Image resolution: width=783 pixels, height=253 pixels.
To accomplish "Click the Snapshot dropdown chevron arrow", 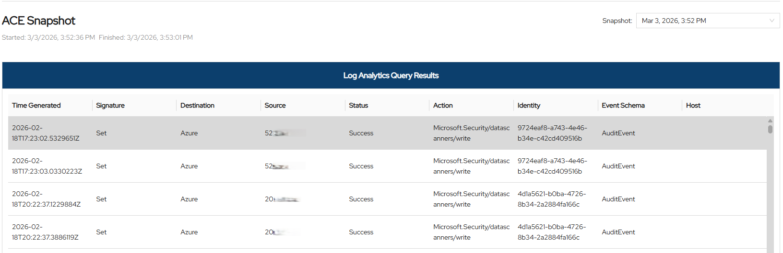I will 772,21.
